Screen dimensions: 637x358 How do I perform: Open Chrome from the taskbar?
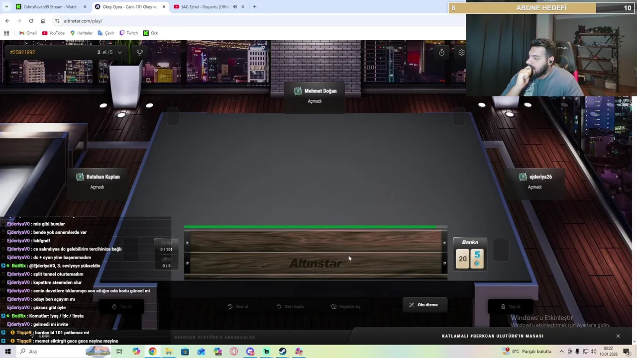[x=152, y=352]
